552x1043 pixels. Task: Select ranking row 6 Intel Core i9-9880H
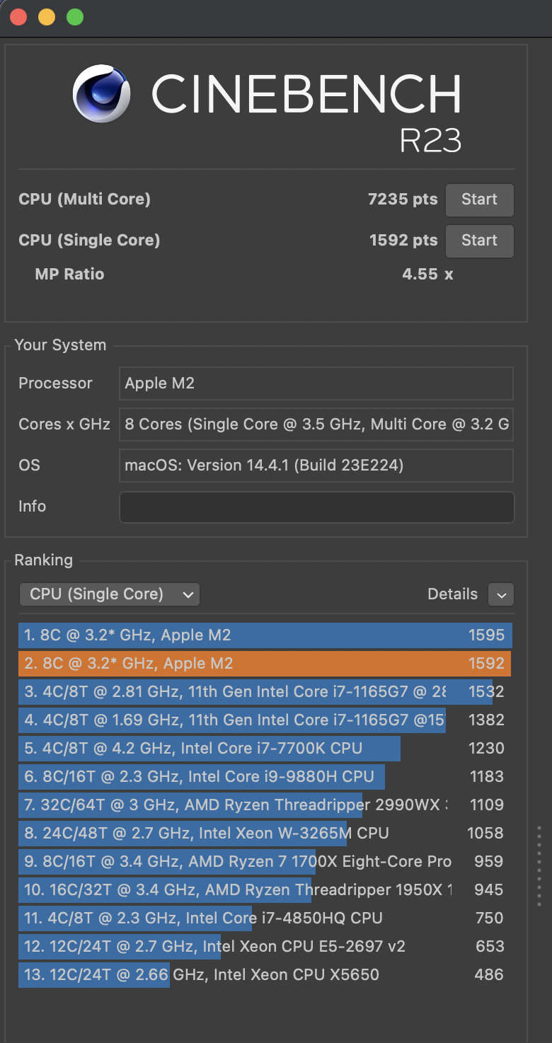click(265, 777)
